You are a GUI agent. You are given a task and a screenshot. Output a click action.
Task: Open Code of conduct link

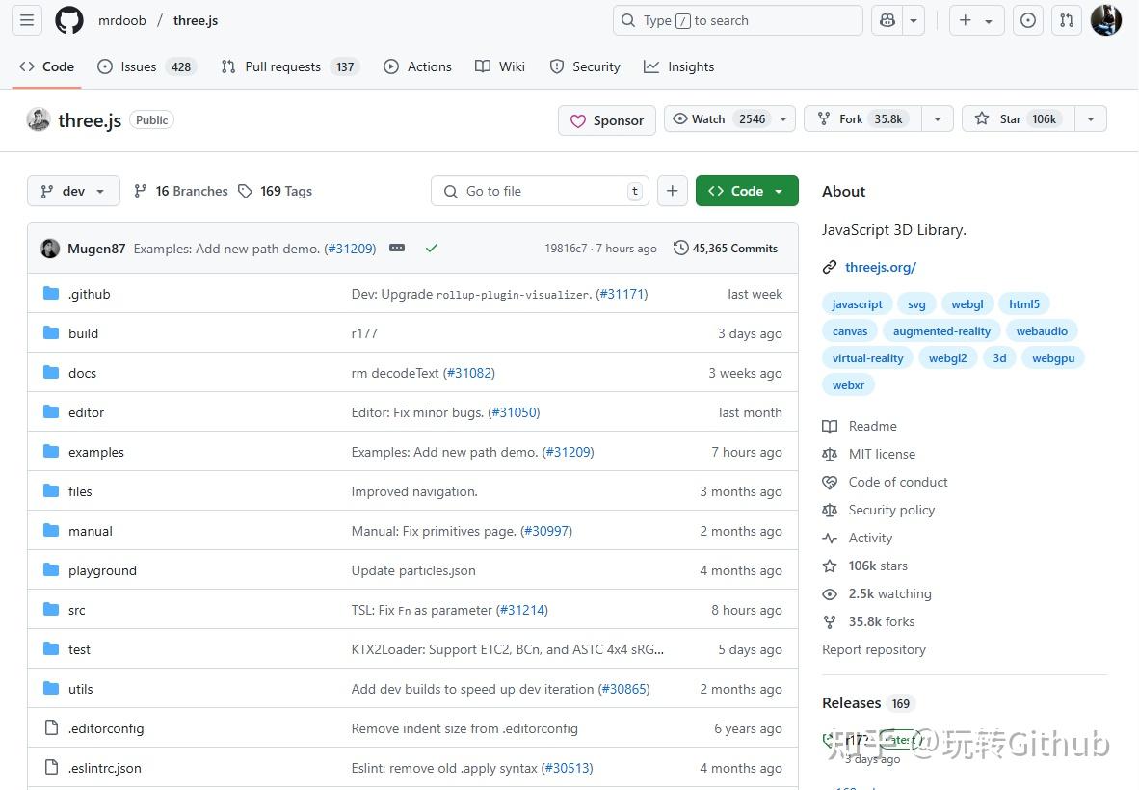point(886,482)
